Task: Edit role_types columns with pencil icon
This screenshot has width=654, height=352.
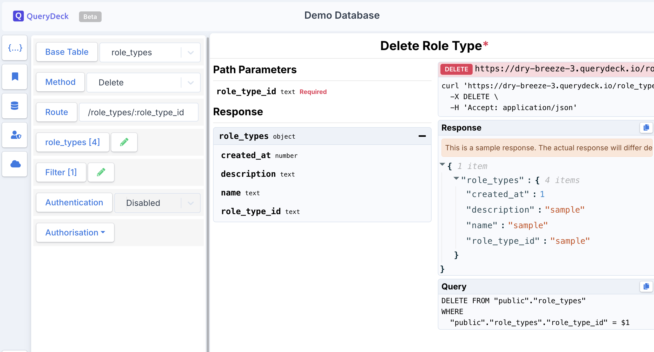Action: [124, 142]
